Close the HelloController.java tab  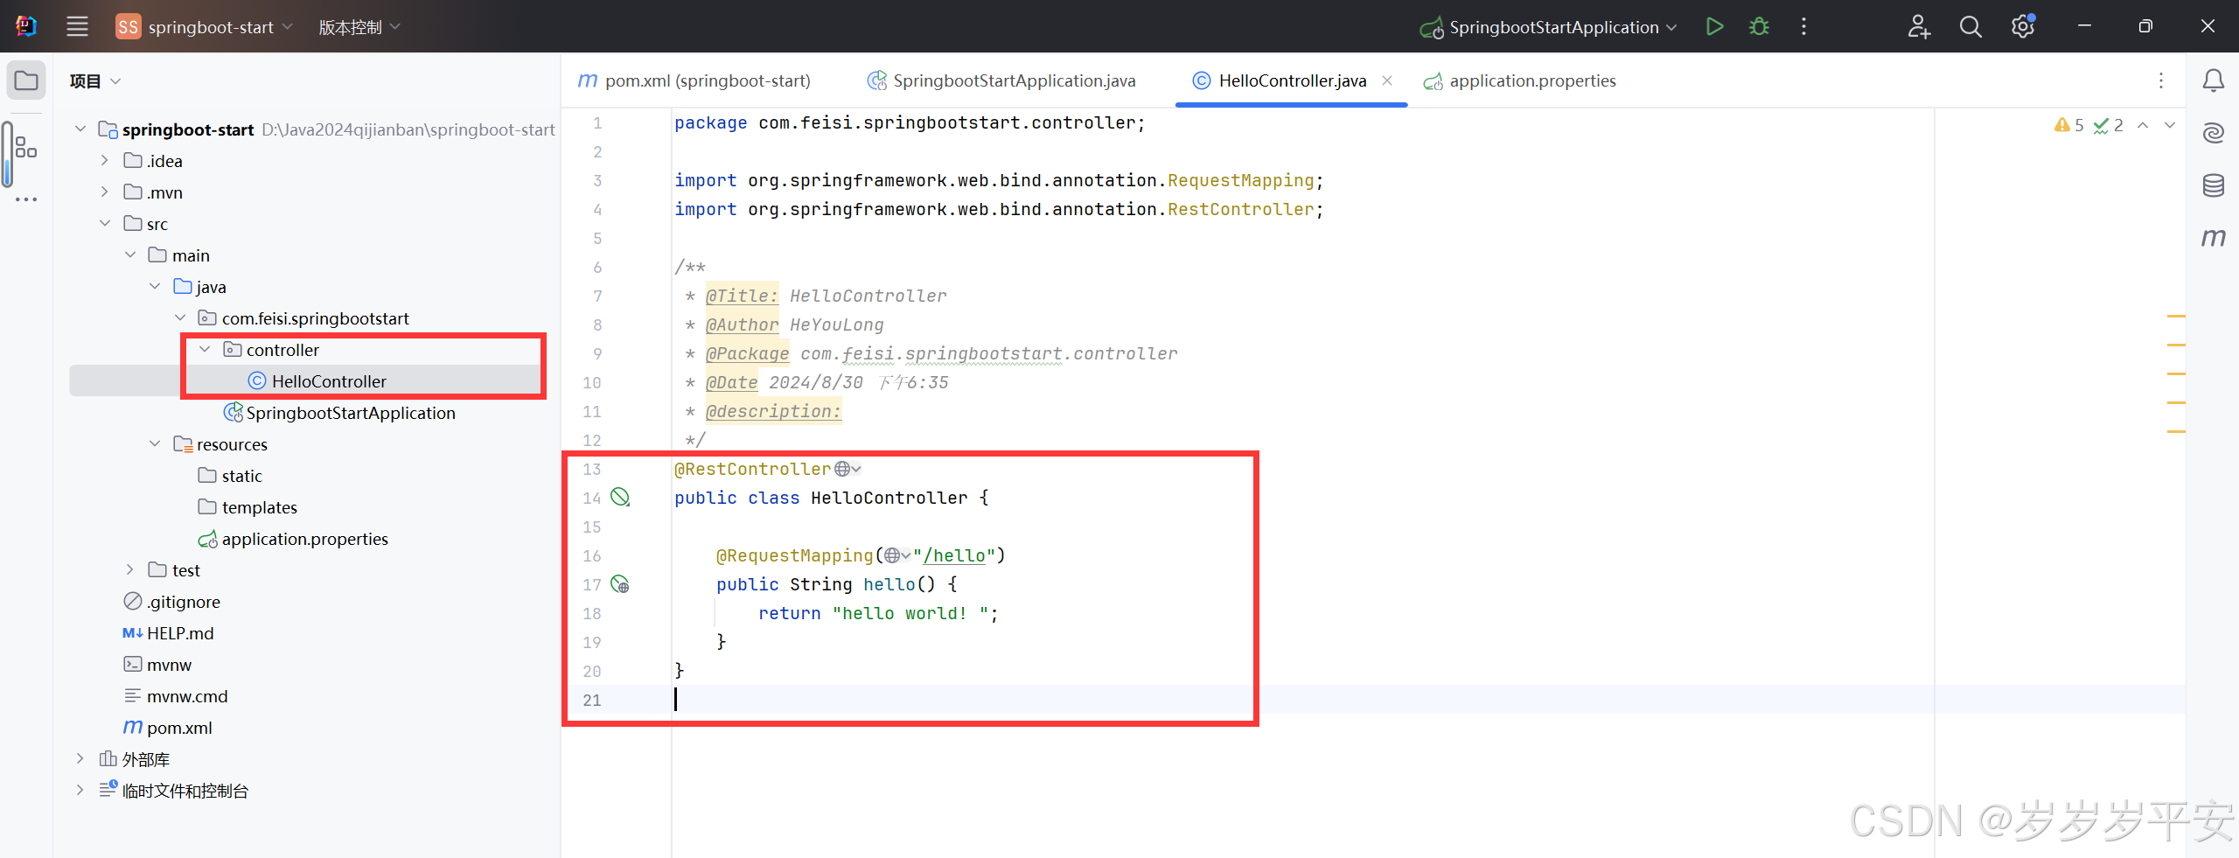1387,80
